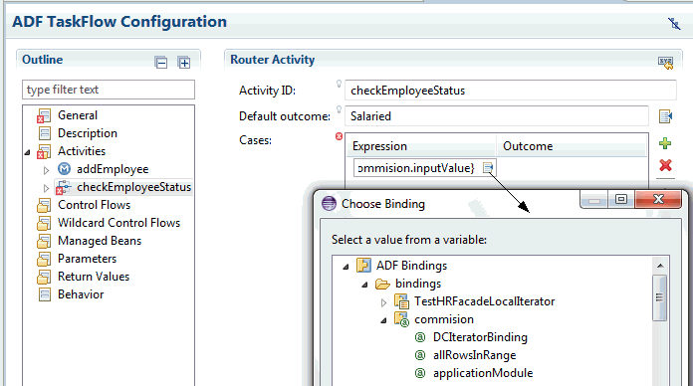Click the Outcome column header

(x=572, y=146)
